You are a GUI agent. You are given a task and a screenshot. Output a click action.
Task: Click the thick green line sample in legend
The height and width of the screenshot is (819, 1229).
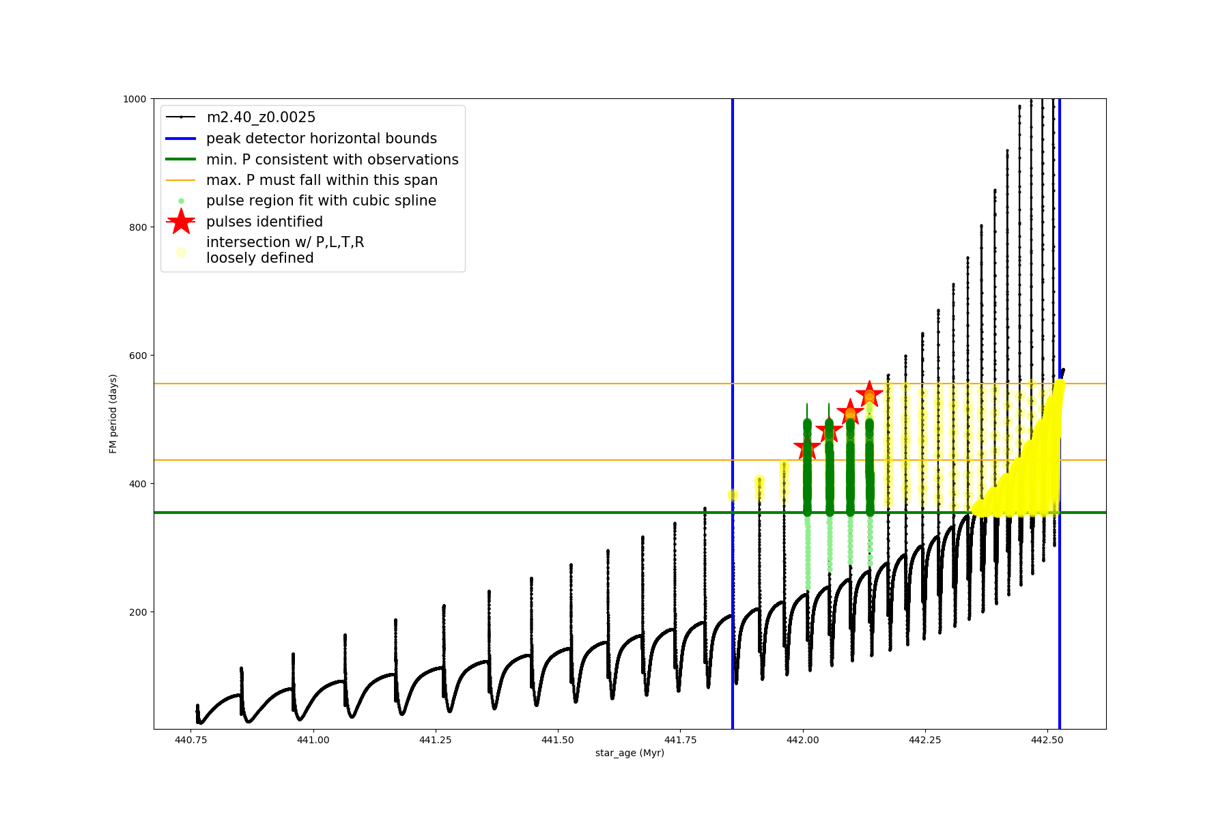click(181, 160)
